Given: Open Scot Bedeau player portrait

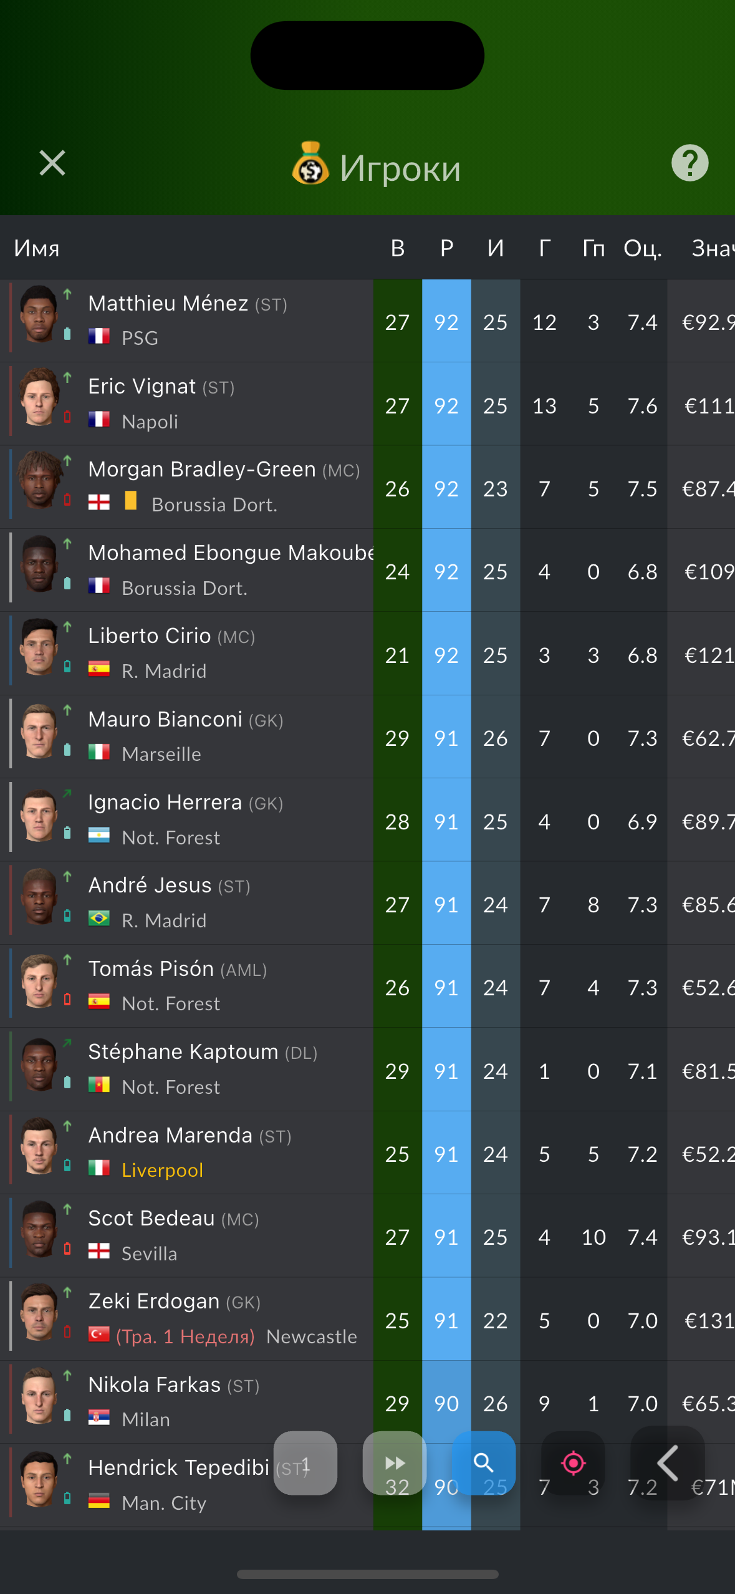Looking at the screenshot, I should [39, 1229].
